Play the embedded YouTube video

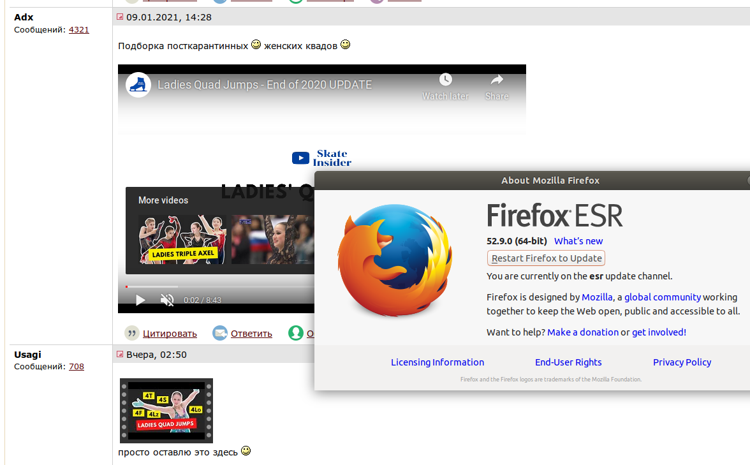coord(140,300)
